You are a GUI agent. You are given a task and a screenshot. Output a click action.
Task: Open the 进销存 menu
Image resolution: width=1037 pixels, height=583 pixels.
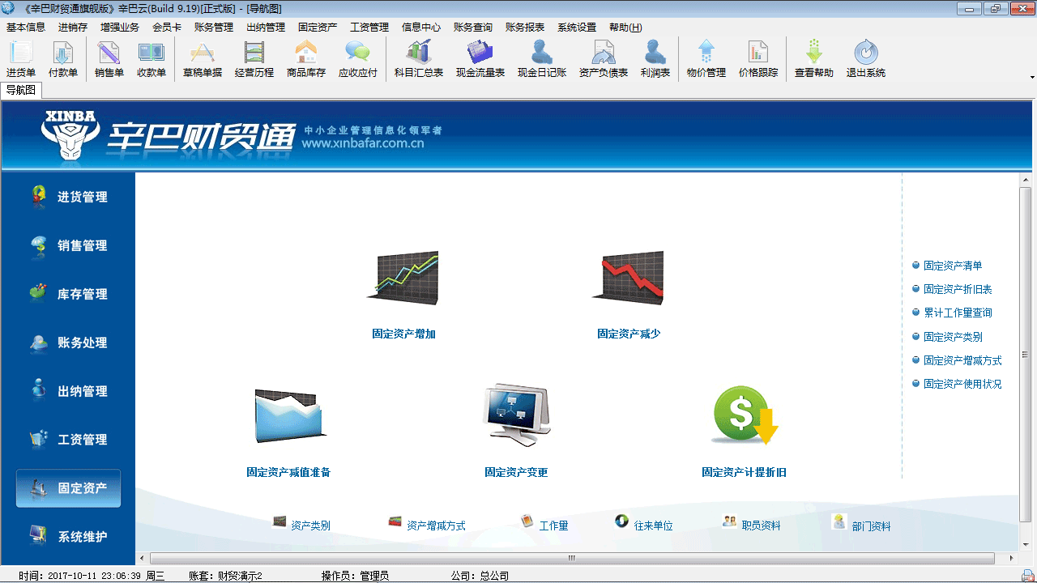(73, 28)
